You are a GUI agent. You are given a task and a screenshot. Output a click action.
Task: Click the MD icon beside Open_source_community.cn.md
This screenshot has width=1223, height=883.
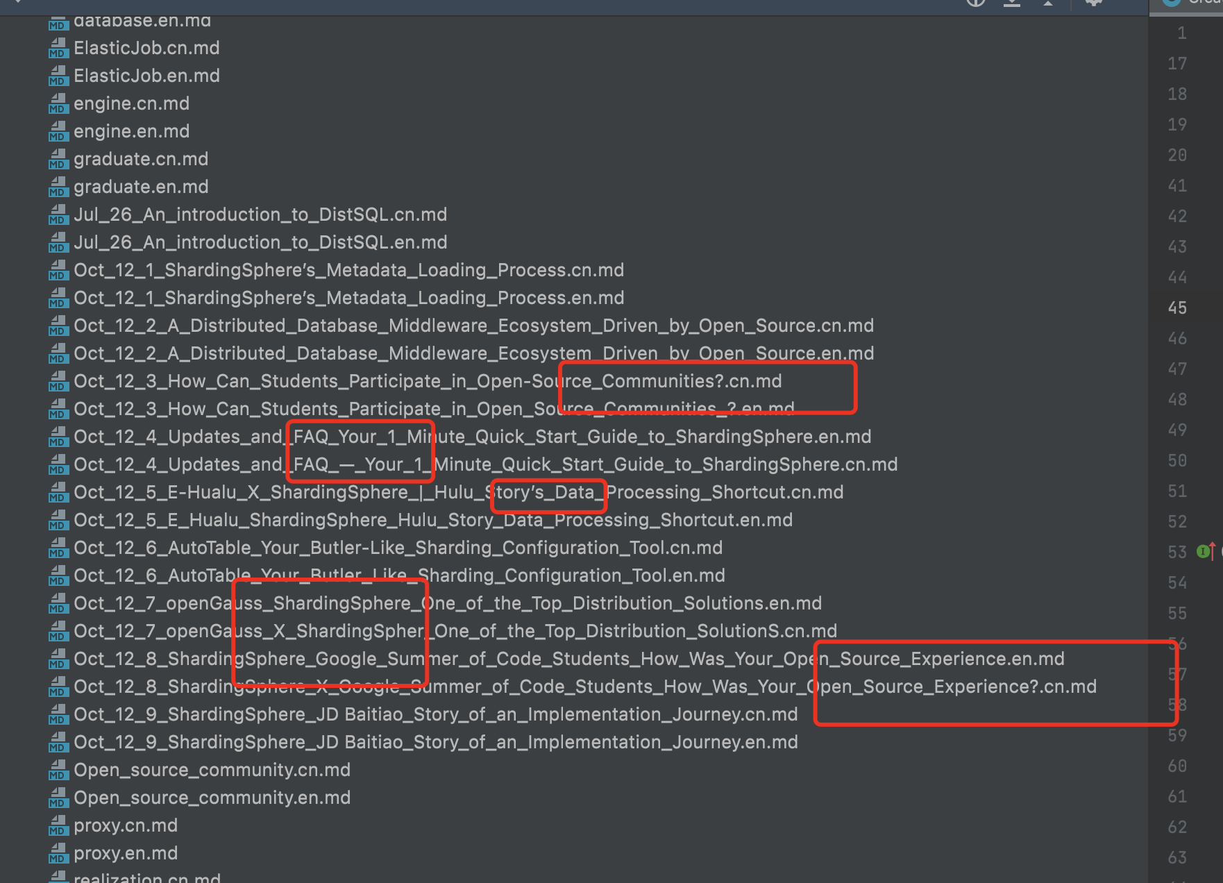58,770
